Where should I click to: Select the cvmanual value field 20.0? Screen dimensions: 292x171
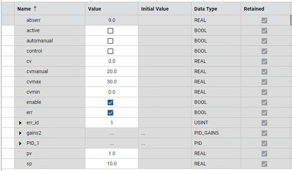point(112,71)
